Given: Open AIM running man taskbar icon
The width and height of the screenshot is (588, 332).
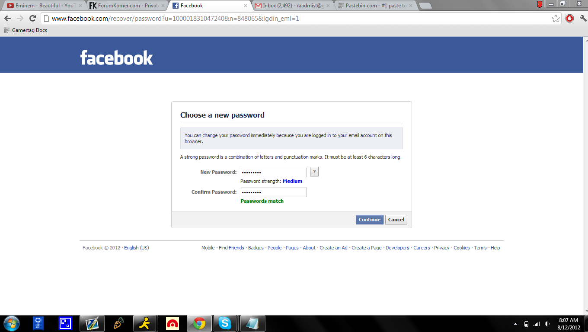Looking at the screenshot, I should click(x=144, y=323).
